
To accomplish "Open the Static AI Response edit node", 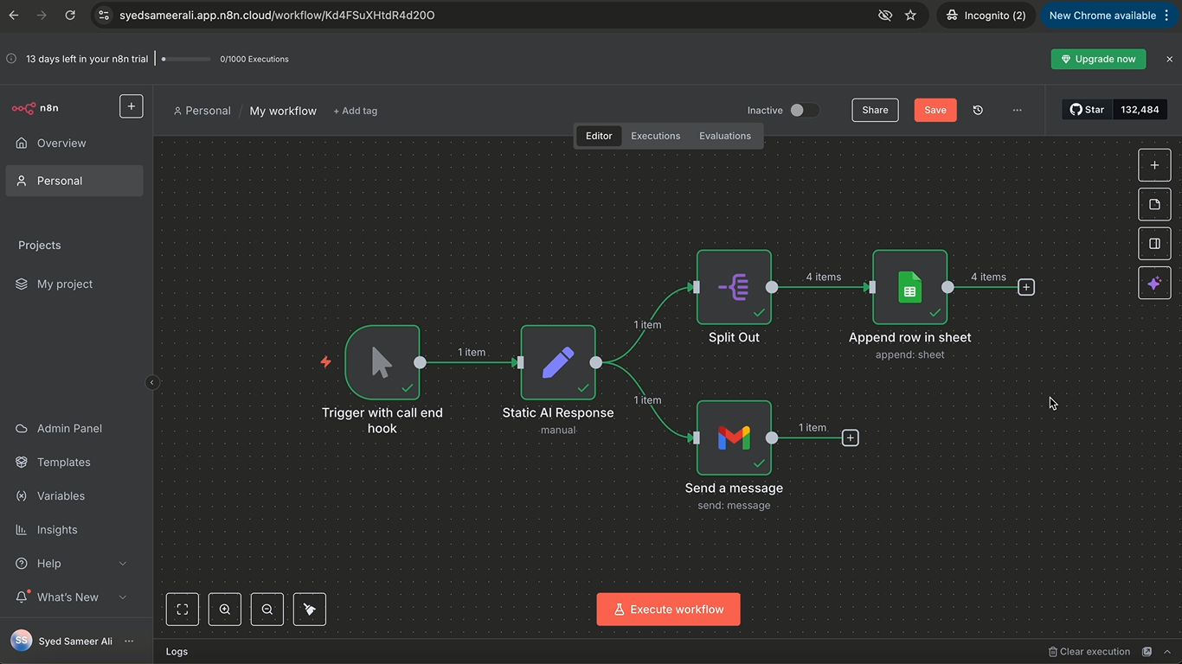I will (558, 362).
